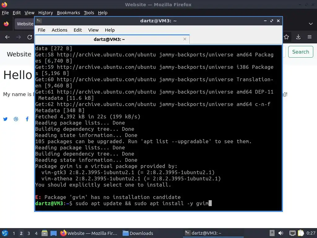Close the dartz@VM3: ~ terminal tab
The width and height of the screenshot is (317, 238).
pos(185,39)
